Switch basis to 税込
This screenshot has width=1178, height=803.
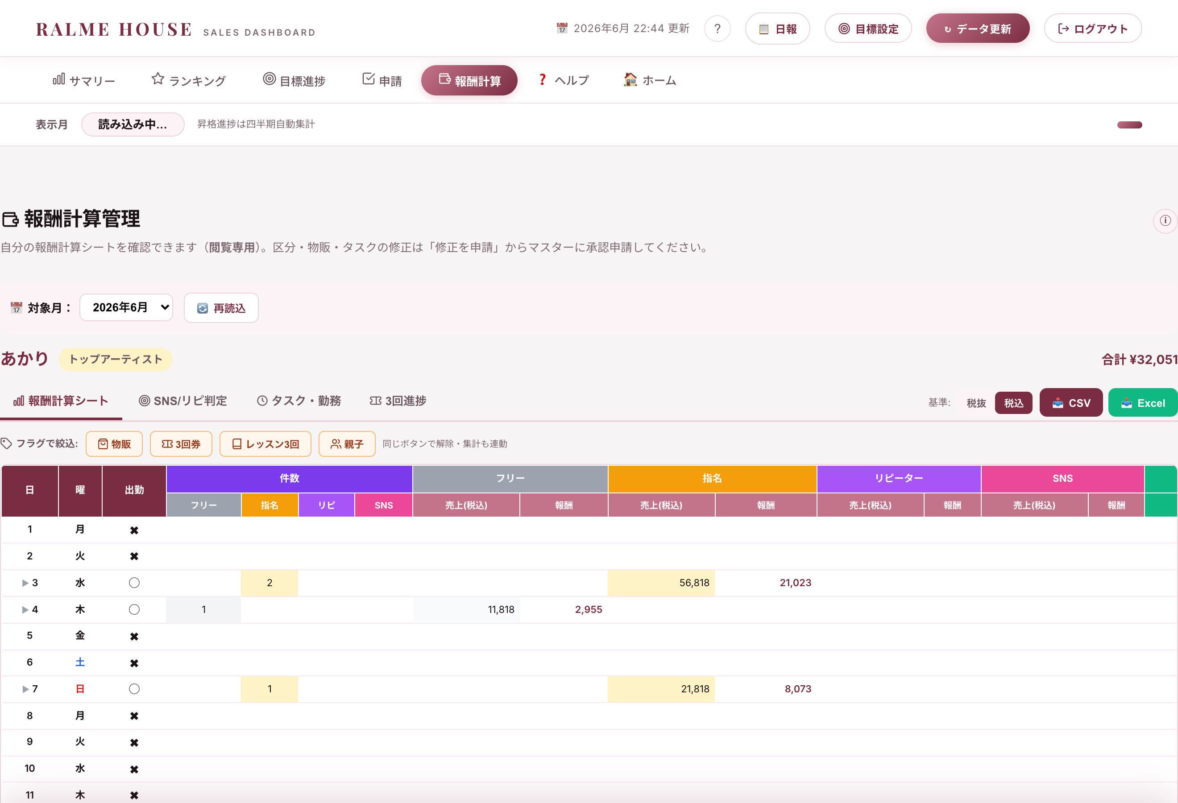click(x=1013, y=403)
